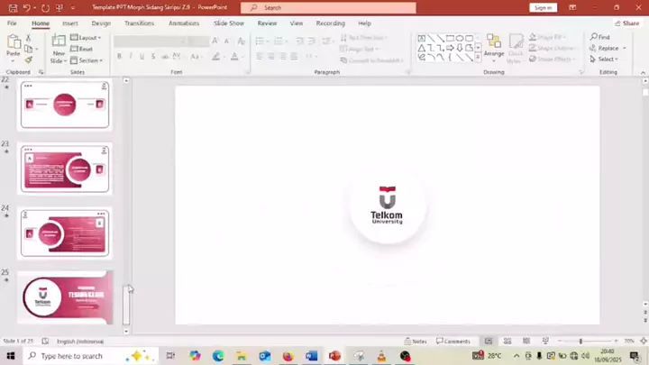Viewport: 649px width, 365px height.
Task: Toggle Underline formatting
Action: (142, 56)
